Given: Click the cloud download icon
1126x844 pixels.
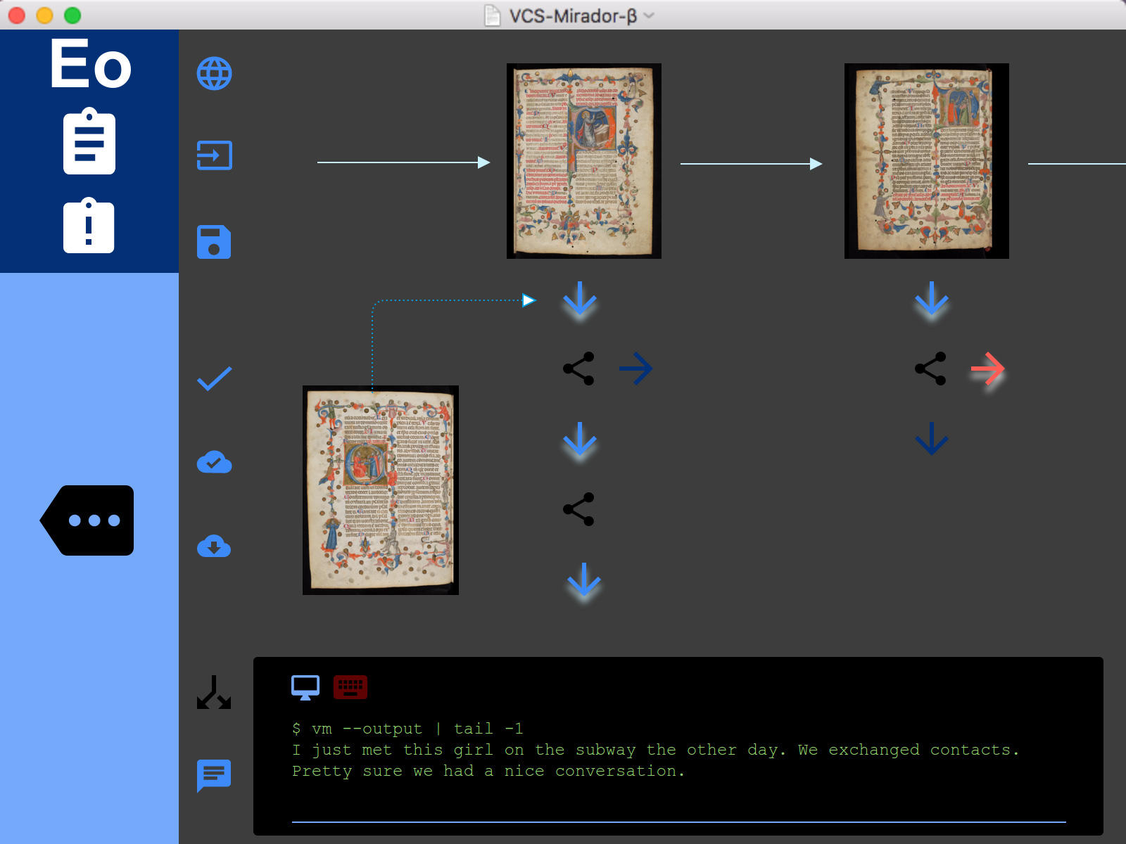Looking at the screenshot, I should (x=214, y=546).
